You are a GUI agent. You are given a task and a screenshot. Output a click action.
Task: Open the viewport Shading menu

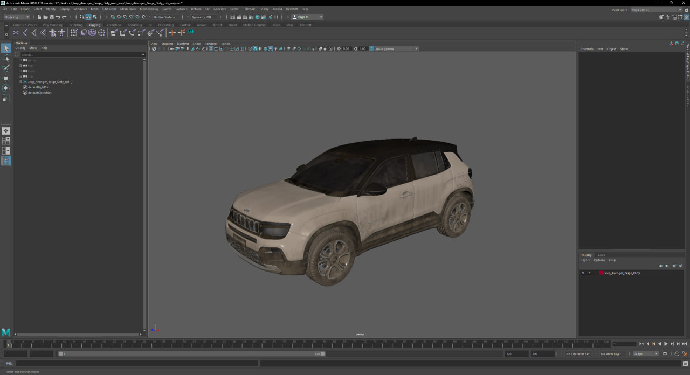[167, 44]
